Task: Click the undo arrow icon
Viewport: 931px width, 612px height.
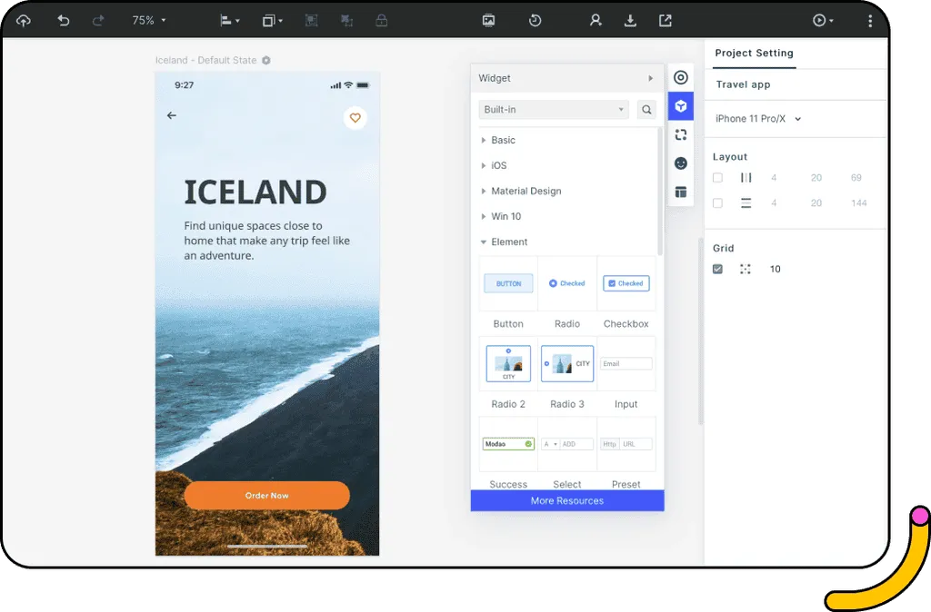Action: [x=63, y=20]
